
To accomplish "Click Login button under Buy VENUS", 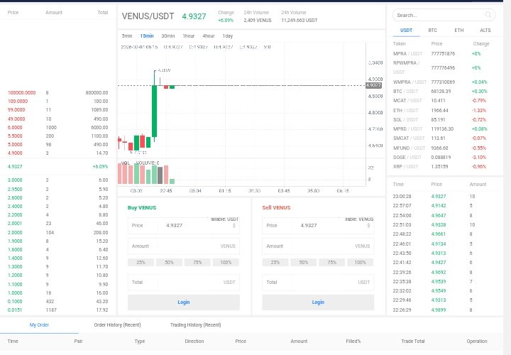I will (x=184, y=302).
